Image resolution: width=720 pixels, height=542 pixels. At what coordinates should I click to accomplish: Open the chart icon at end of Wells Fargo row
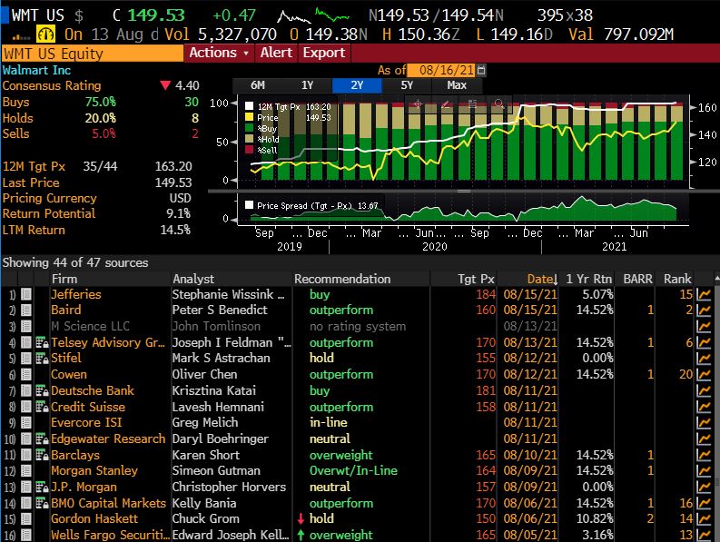704,535
